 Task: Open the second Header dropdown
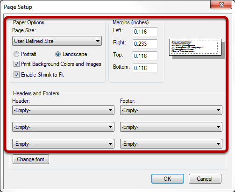pos(63,127)
